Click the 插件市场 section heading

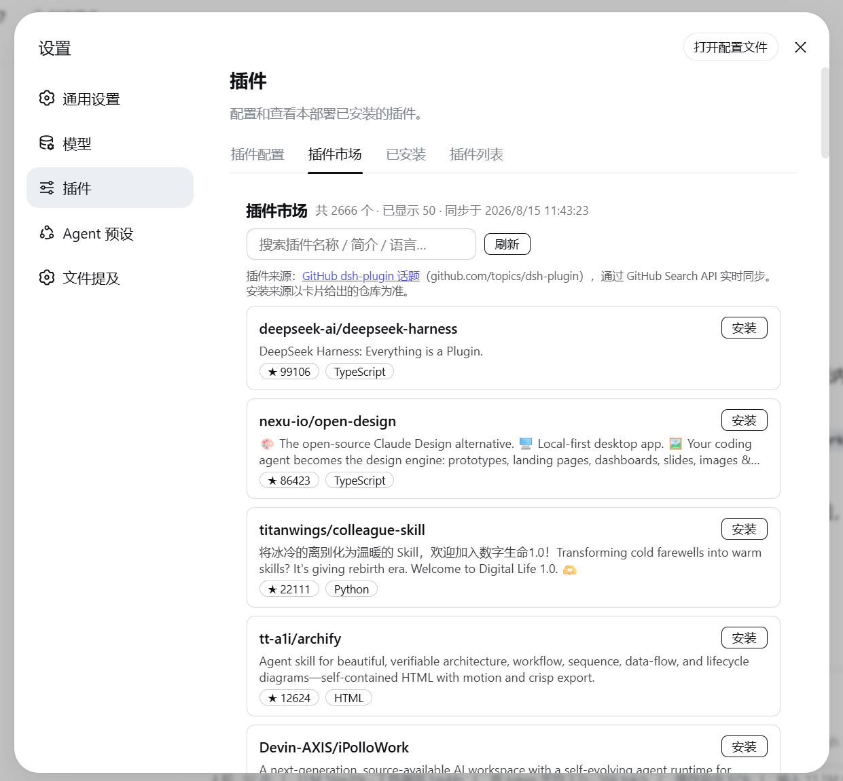[276, 211]
